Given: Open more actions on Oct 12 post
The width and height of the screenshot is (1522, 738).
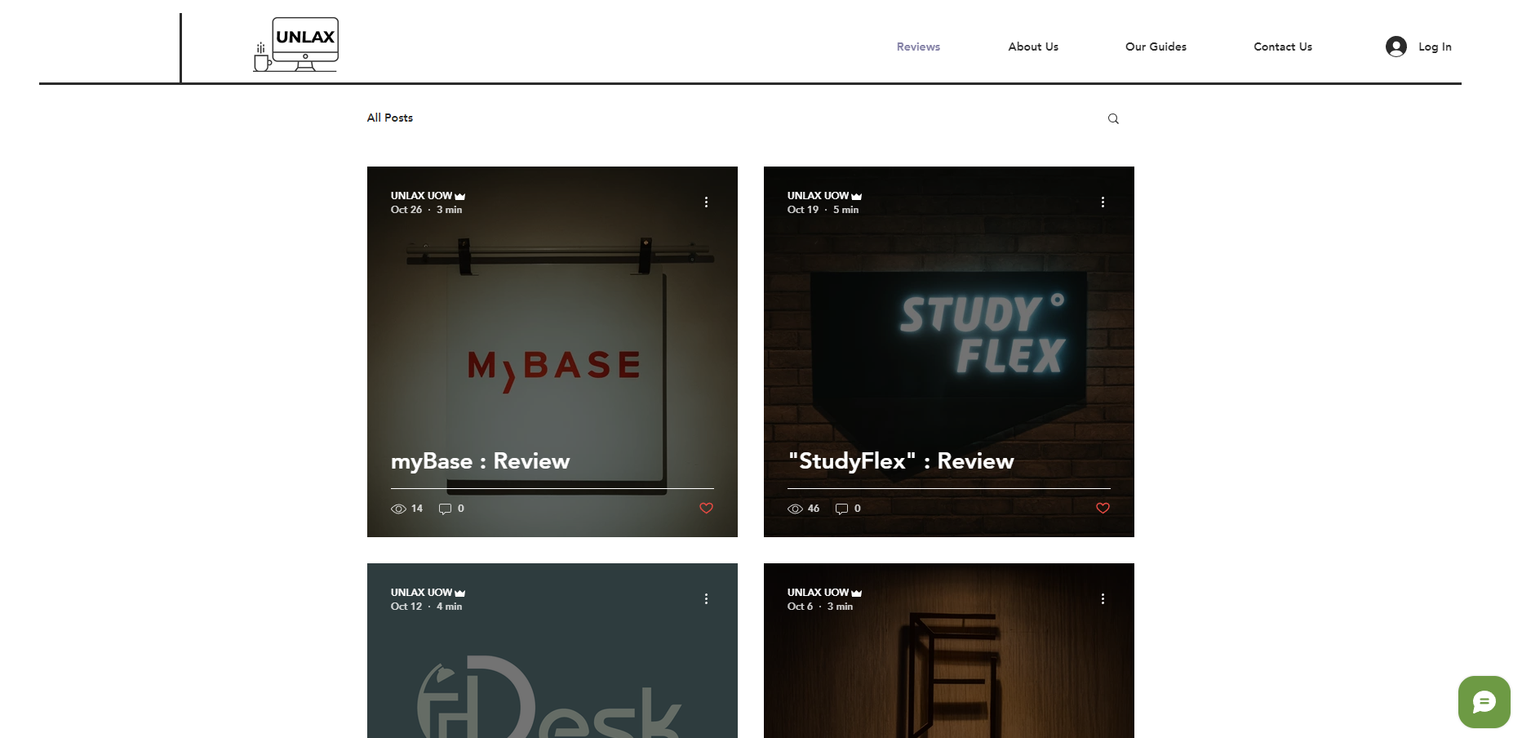Looking at the screenshot, I should click(x=706, y=598).
